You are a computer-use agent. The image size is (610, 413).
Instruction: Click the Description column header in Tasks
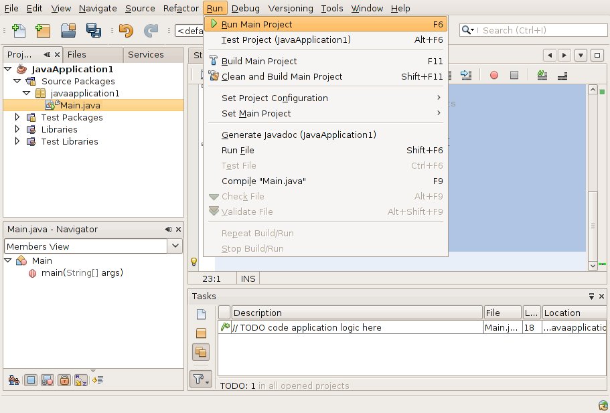357,313
